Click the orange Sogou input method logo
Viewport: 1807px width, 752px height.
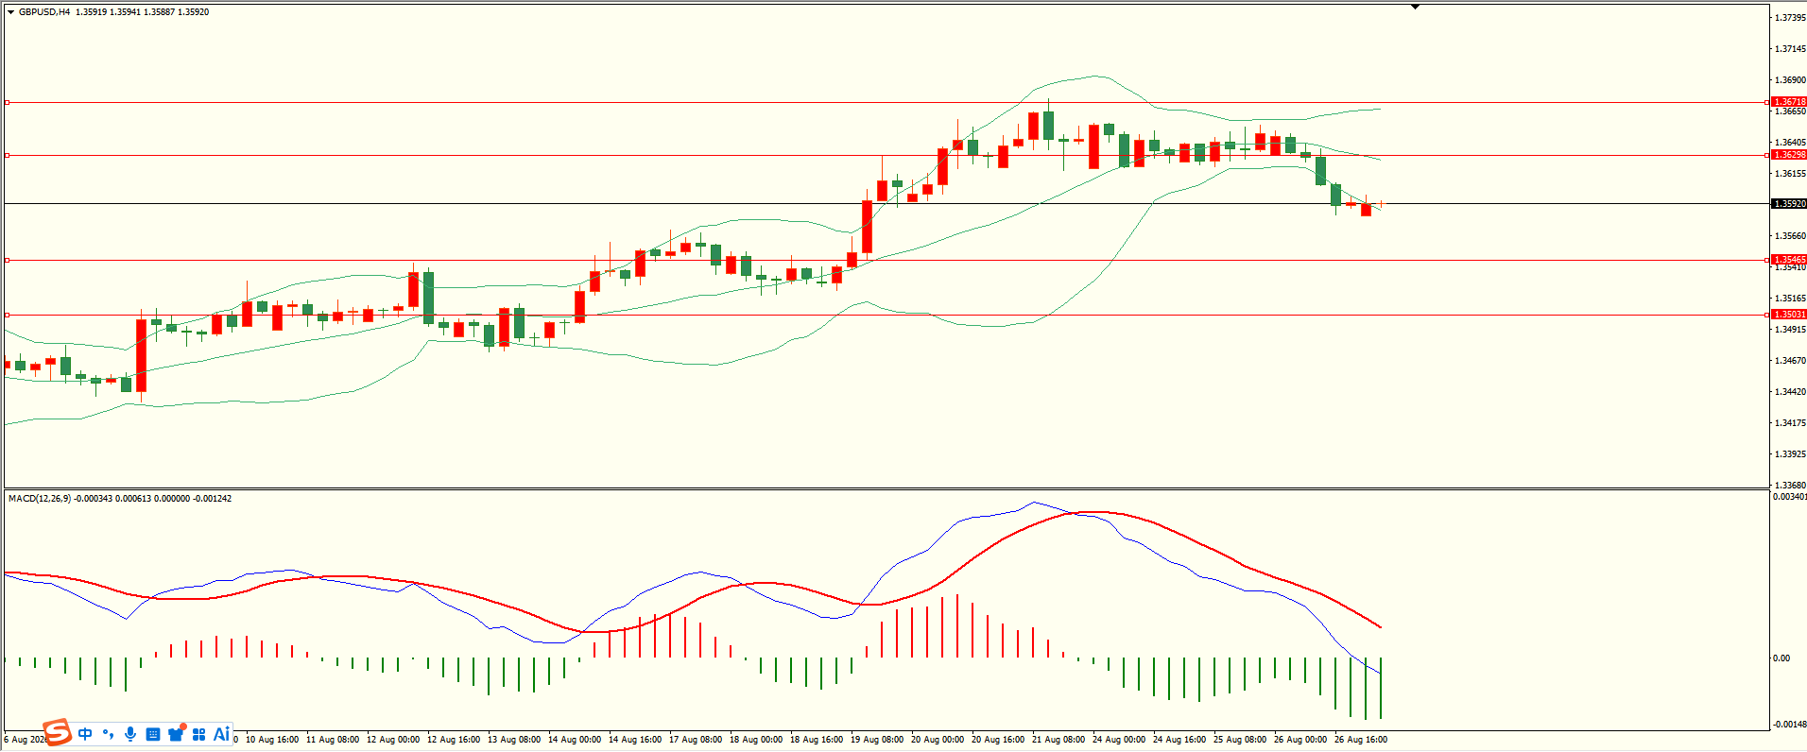[58, 732]
